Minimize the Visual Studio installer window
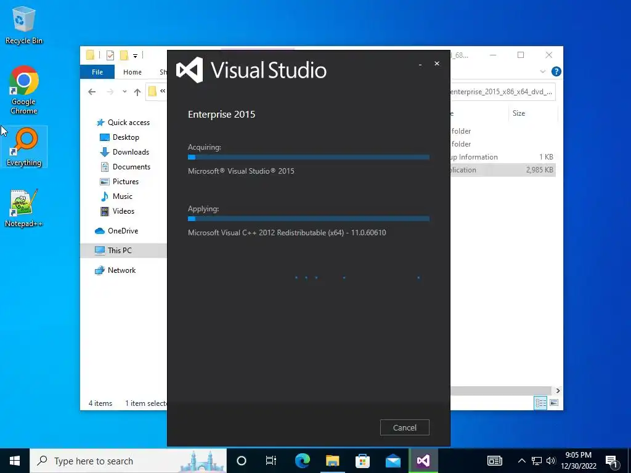This screenshot has width=631, height=473. [x=420, y=64]
